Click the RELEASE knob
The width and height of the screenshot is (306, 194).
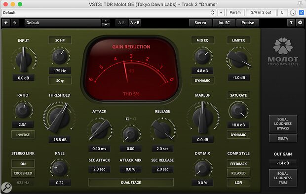tap(162, 130)
